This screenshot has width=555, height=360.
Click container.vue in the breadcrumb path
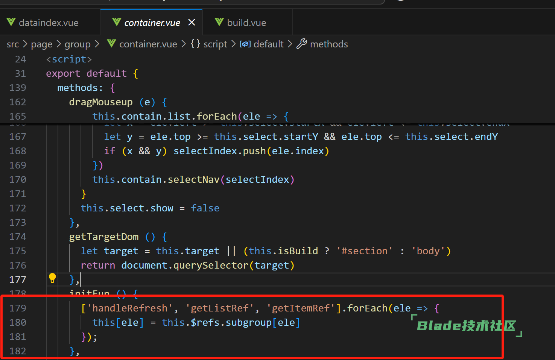pyautogui.click(x=148, y=44)
